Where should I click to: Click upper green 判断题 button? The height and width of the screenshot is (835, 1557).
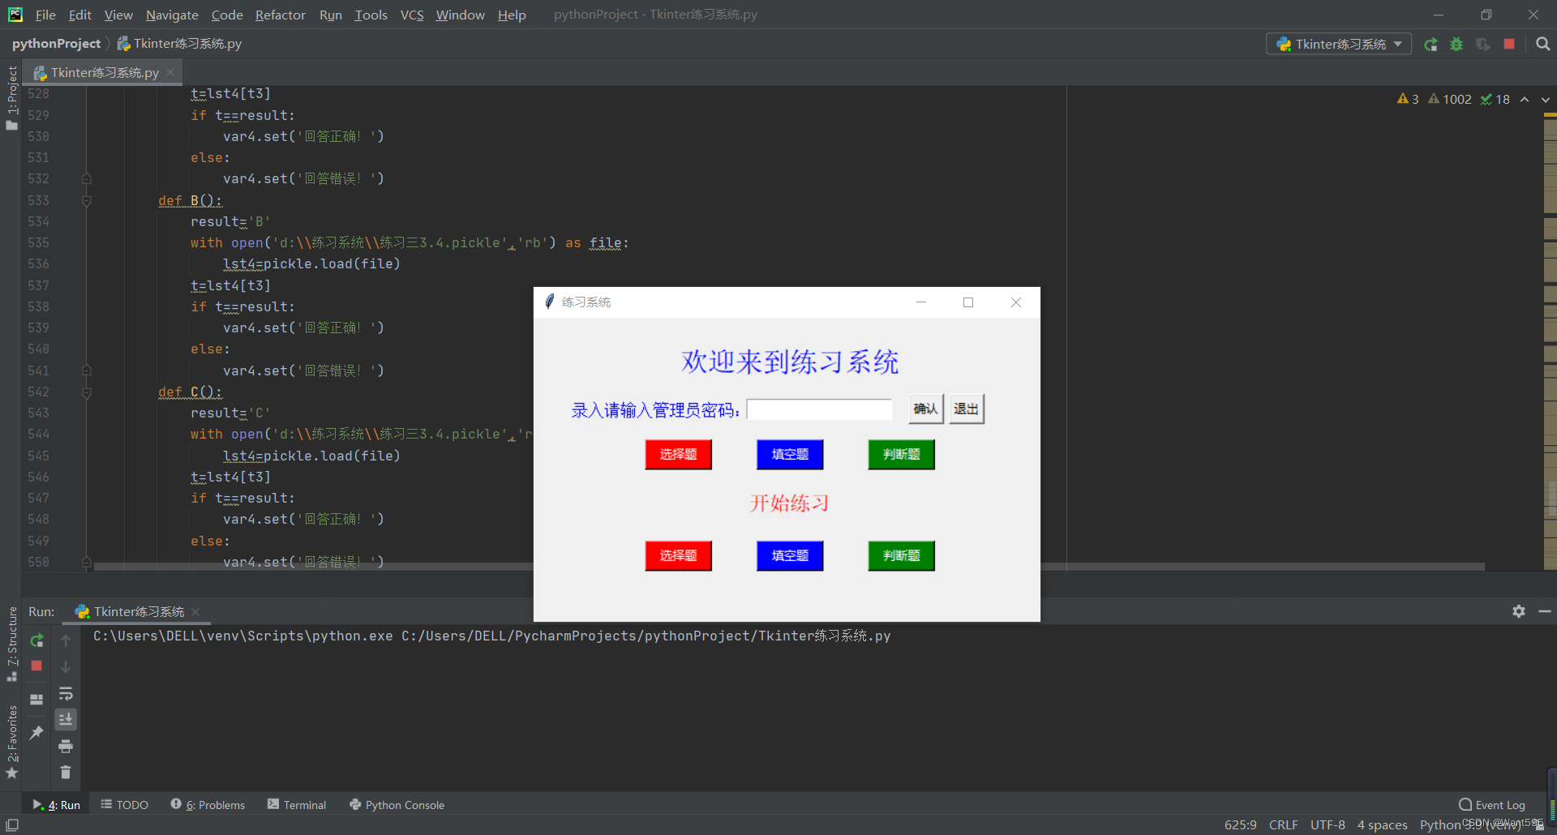(901, 454)
